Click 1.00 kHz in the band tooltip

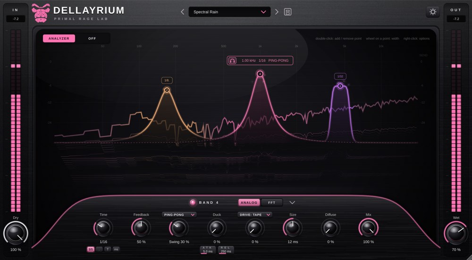pos(249,60)
